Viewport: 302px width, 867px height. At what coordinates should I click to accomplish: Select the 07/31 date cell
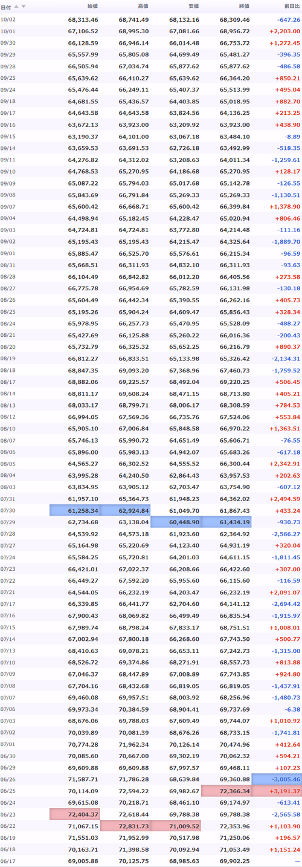click(x=8, y=499)
